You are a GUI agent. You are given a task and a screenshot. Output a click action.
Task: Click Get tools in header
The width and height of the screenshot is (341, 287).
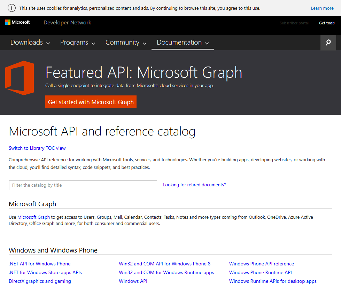coord(327,23)
